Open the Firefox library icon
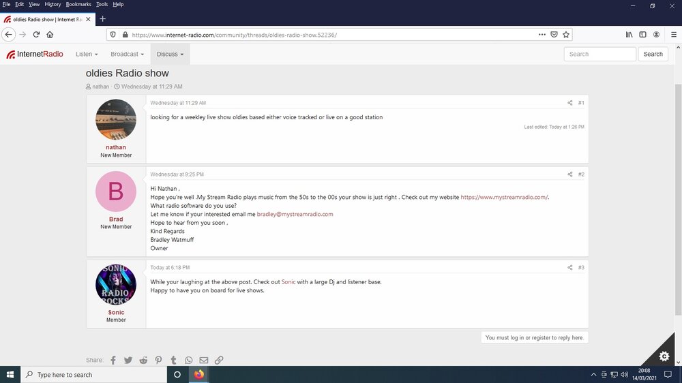Image resolution: width=682 pixels, height=383 pixels. click(629, 35)
